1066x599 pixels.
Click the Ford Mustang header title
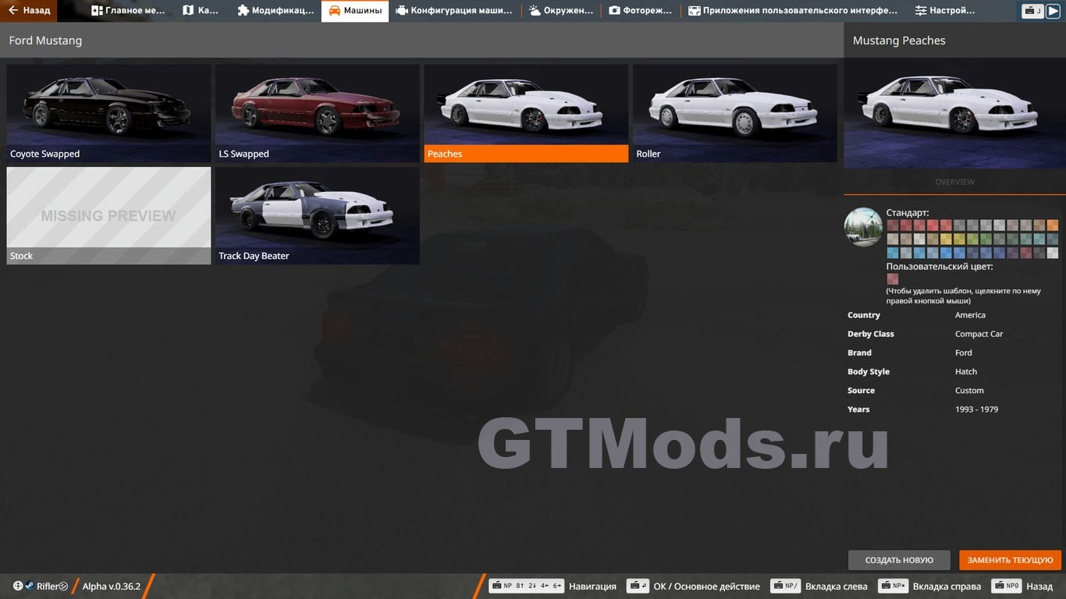[45, 41]
